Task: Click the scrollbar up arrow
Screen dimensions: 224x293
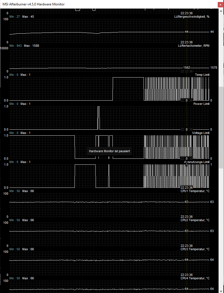Action: tap(221, 11)
